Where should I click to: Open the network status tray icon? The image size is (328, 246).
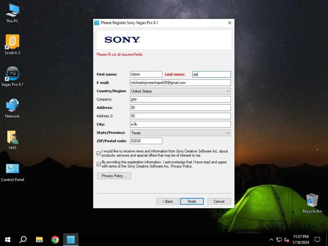[x=279, y=240]
